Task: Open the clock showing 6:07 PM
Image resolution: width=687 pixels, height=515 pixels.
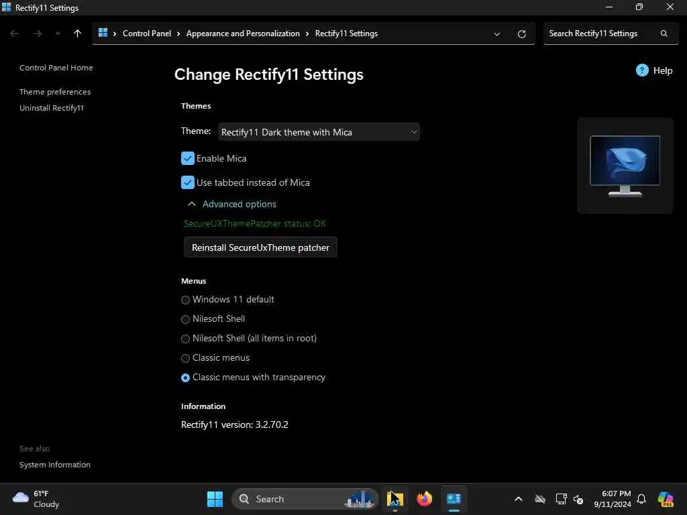Action: pyautogui.click(x=613, y=499)
